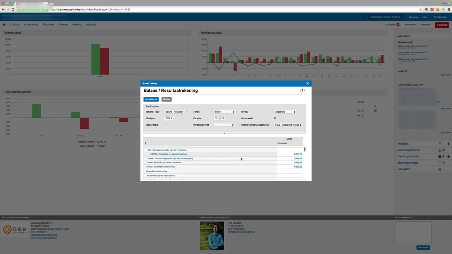Open the Aankoop menu

[91, 25]
